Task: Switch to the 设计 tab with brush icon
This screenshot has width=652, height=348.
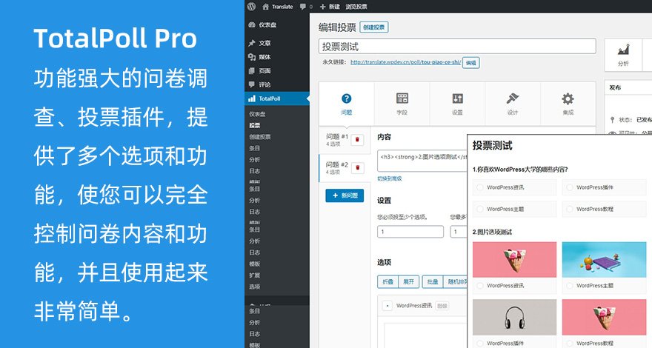Action: tap(513, 104)
